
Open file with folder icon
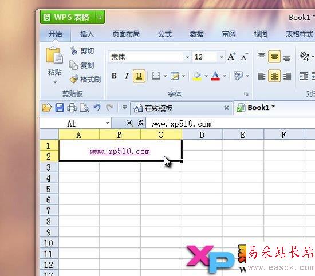point(47,108)
